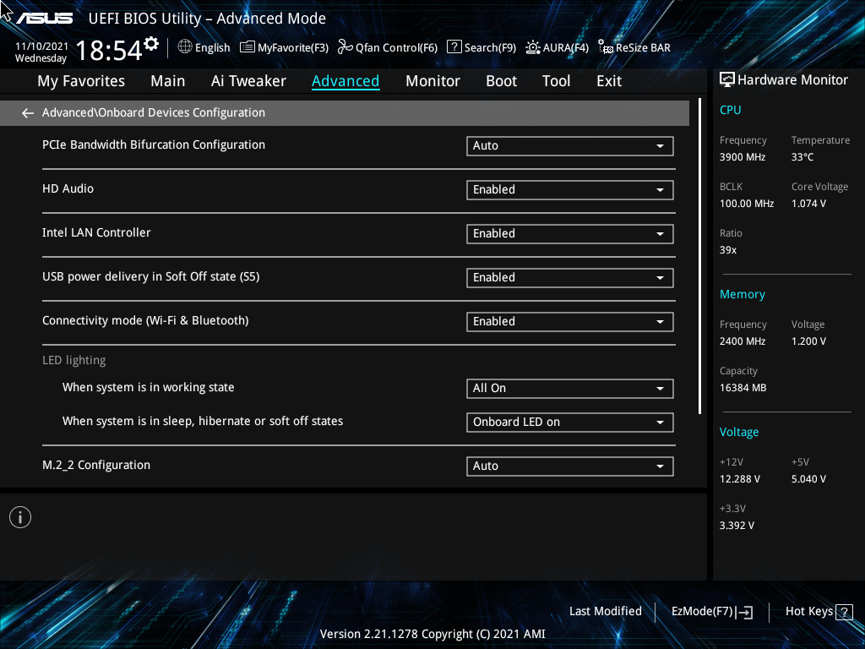Select Connectivity mode (Wi-Fi & Bluetooth) label
865x649 pixels.
(145, 320)
